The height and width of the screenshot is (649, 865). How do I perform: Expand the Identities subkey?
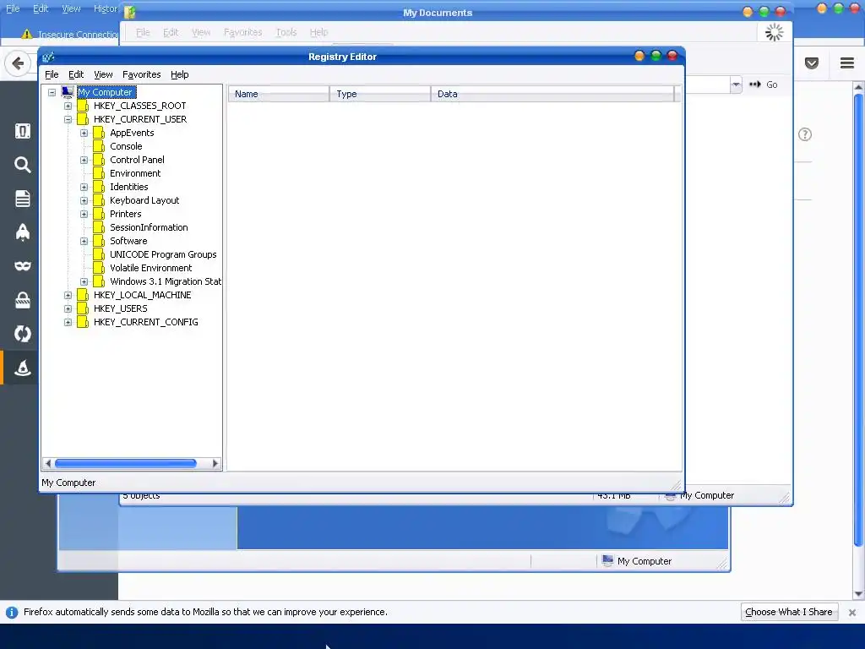tap(84, 187)
